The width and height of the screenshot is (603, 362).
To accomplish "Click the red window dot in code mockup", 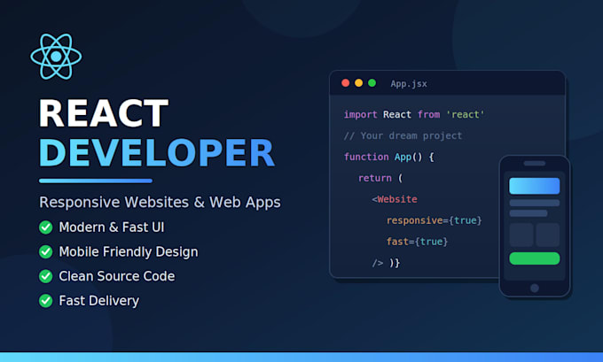I will click(345, 83).
